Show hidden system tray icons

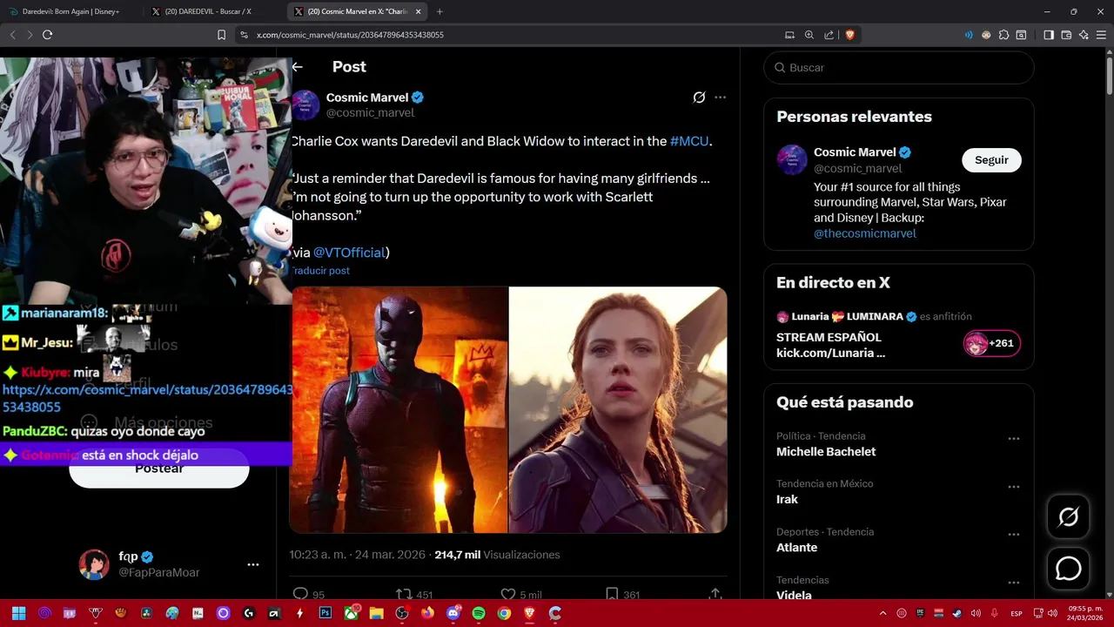coord(882,613)
